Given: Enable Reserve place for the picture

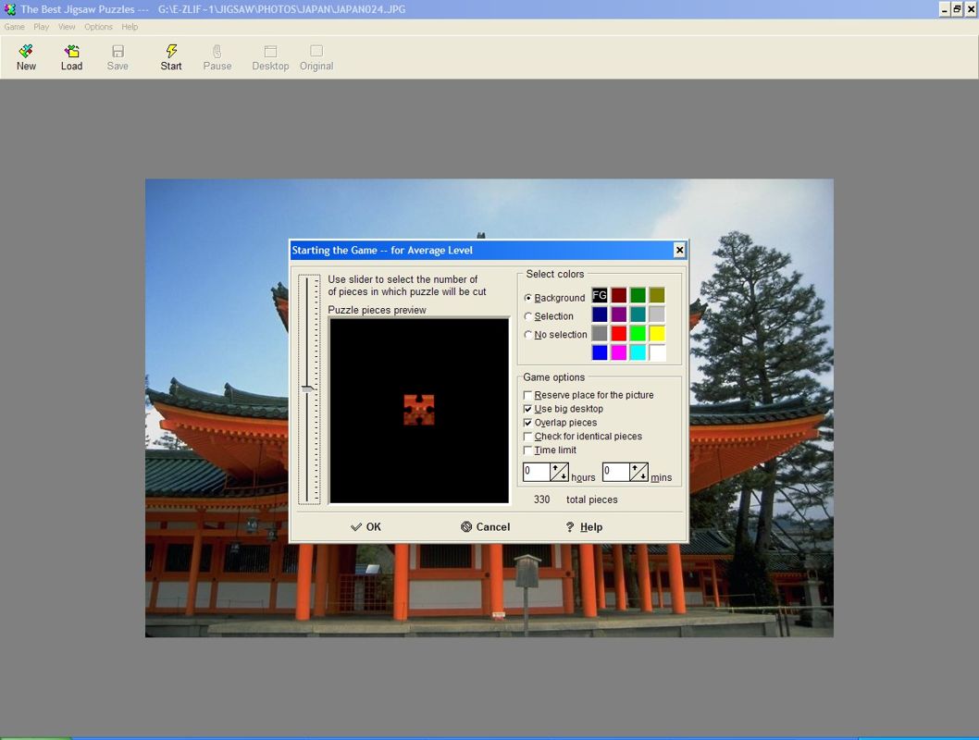Looking at the screenshot, I should 528,396.
